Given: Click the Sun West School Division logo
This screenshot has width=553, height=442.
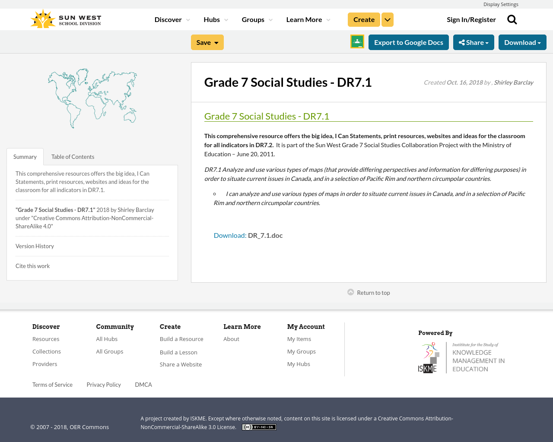Looking at the screenshot, I should (x=65, y=18).
